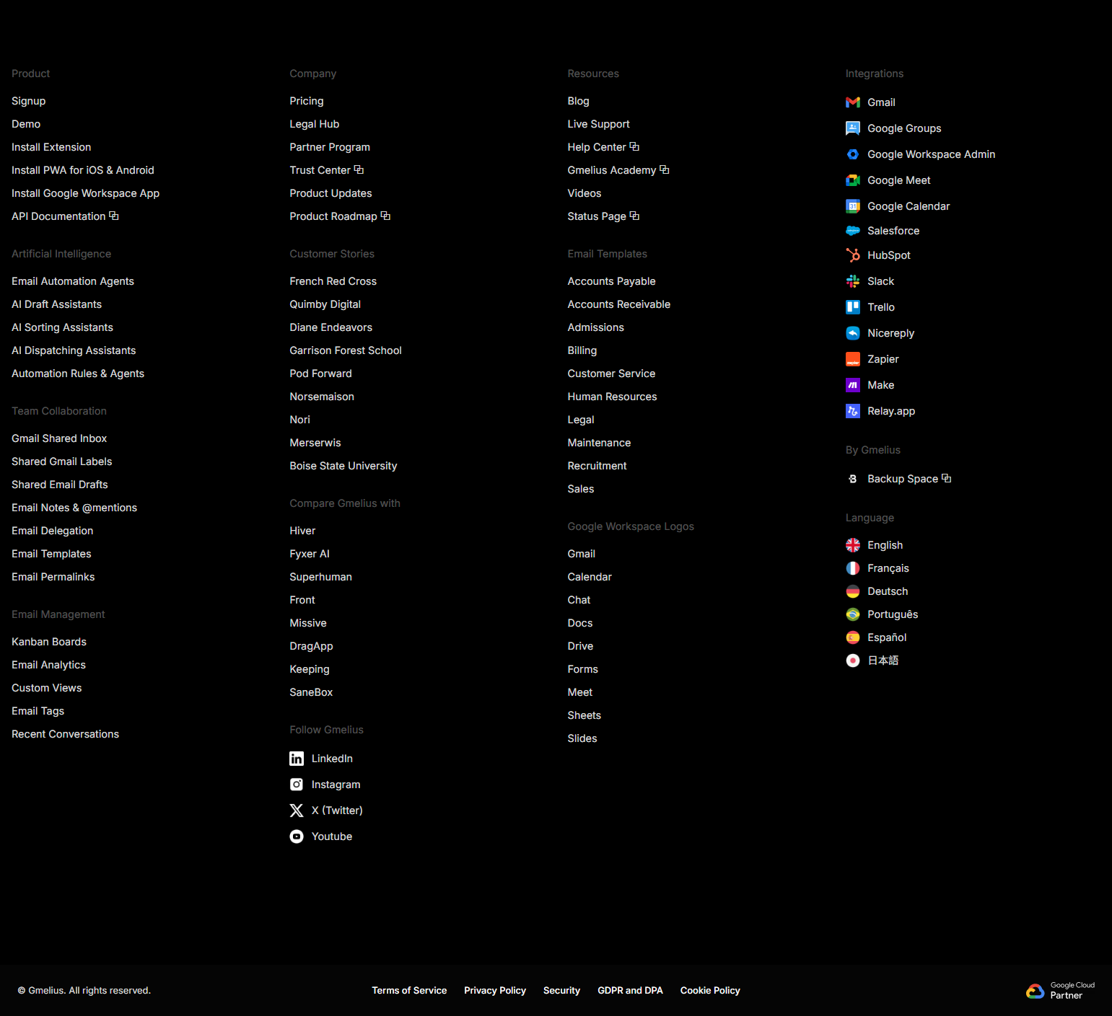This screenshot has width=1112, height=1016.
Task: Click the Trello integration icon
Action: 852,306
